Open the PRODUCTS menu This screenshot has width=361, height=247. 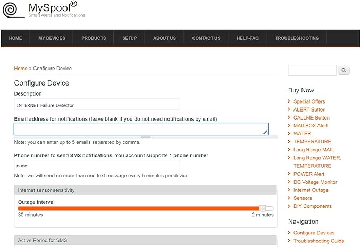[94, 38]
